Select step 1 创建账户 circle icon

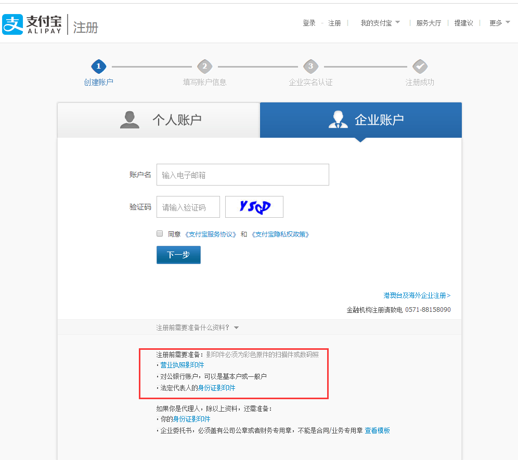[x=98, y=67]
